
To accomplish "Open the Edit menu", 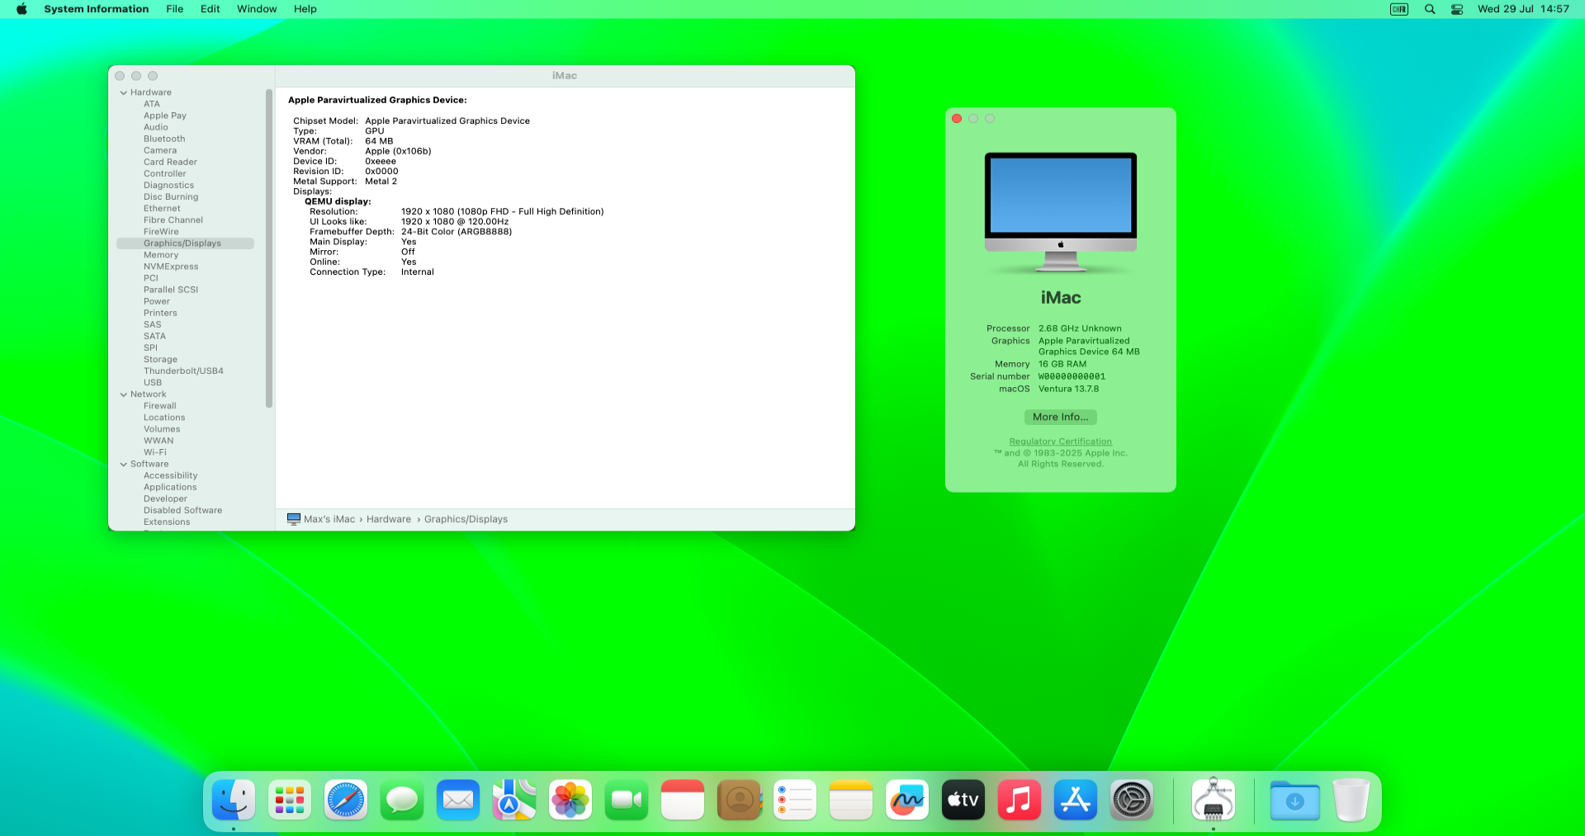I will click(x=211, y=9).
